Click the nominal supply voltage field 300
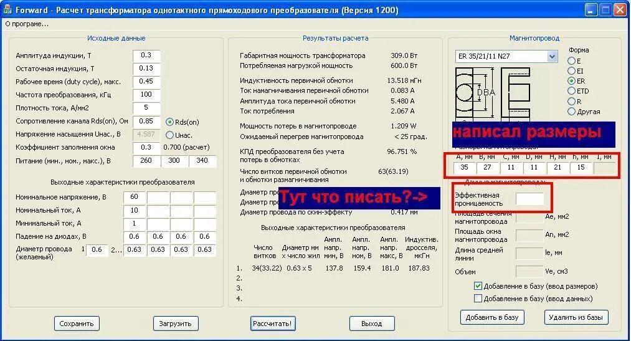 174,161
